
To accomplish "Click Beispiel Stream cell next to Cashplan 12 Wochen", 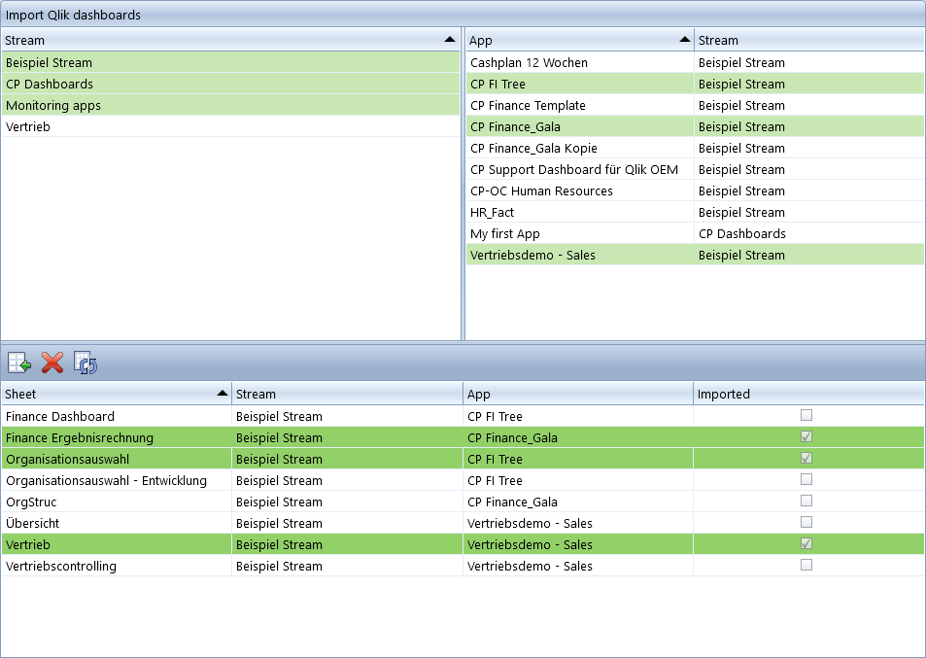I will click(x=809, y=62).
